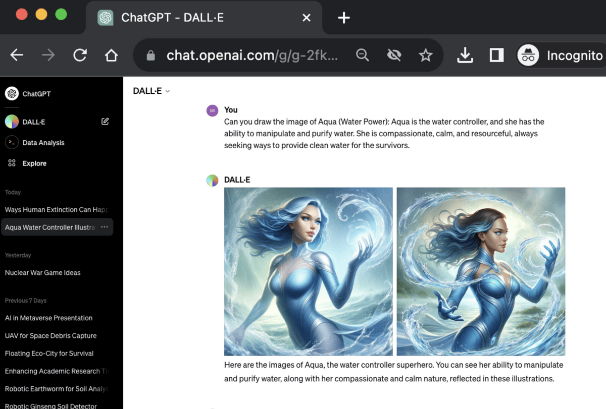Click the Incognito profile button
606x409 pixels.
pos(561,55)
